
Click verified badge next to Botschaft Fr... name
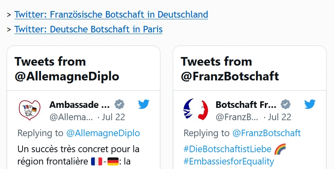tap(286, 105)
